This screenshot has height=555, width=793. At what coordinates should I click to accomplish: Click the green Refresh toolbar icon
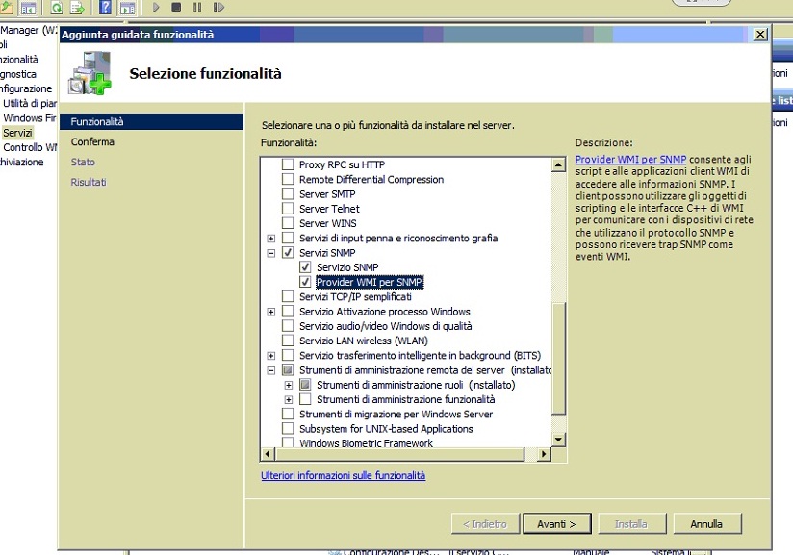57,7
